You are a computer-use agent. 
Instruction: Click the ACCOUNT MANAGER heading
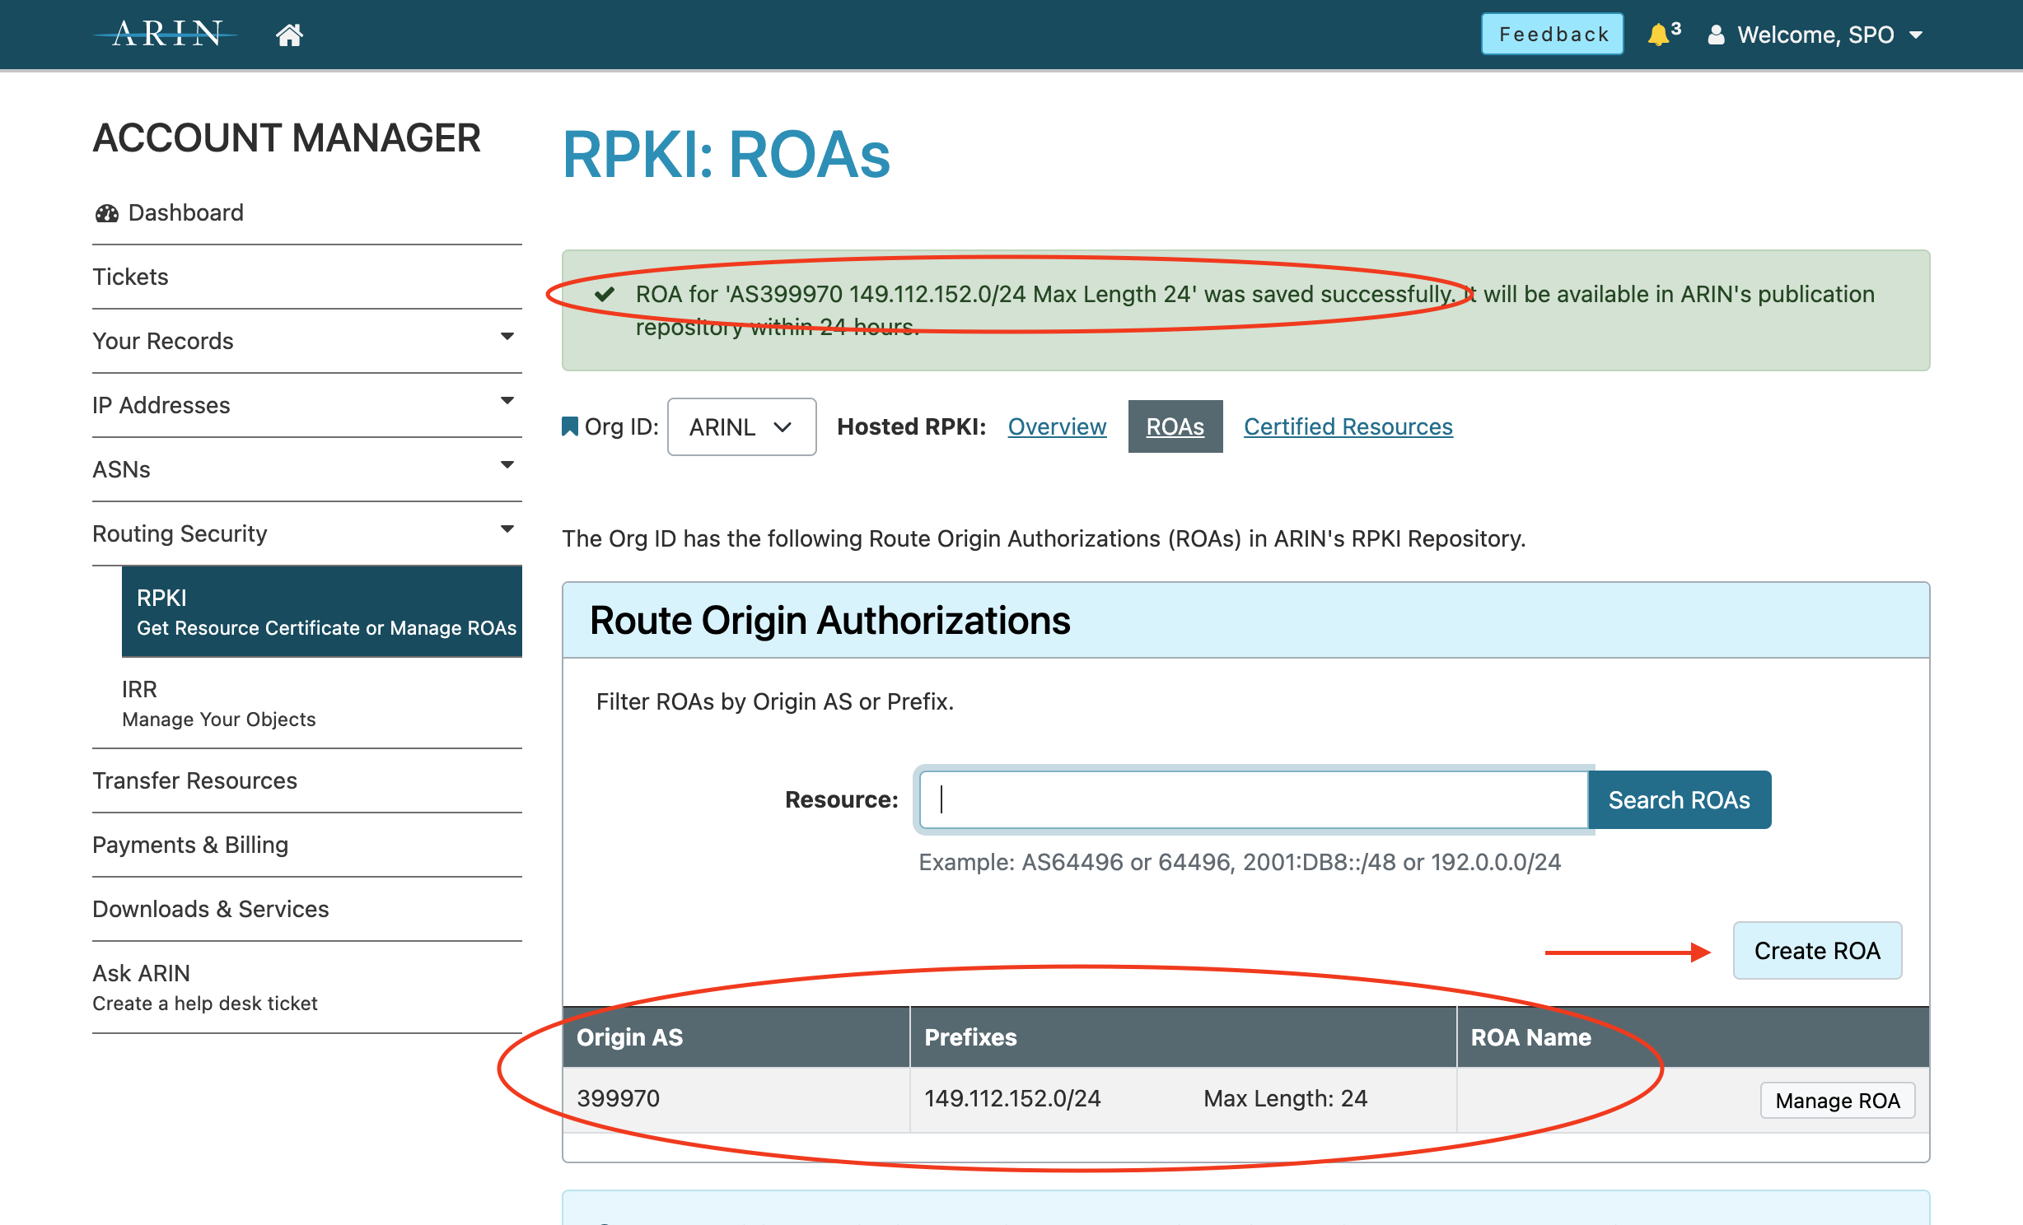click(x=287, y=137)
